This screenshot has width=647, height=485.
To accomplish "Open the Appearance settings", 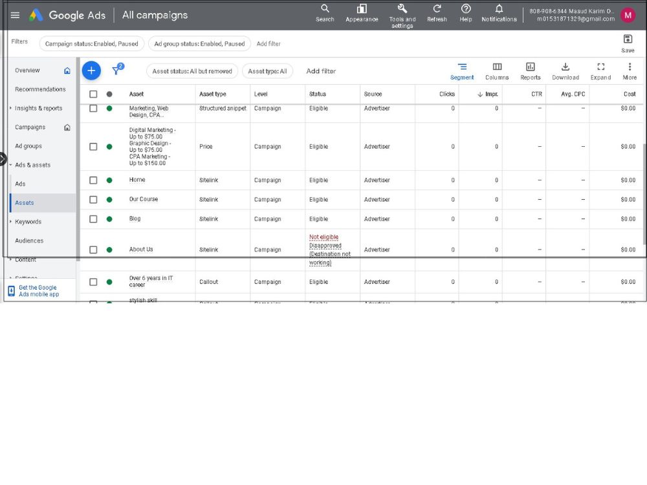I will [x=362, y=13].
